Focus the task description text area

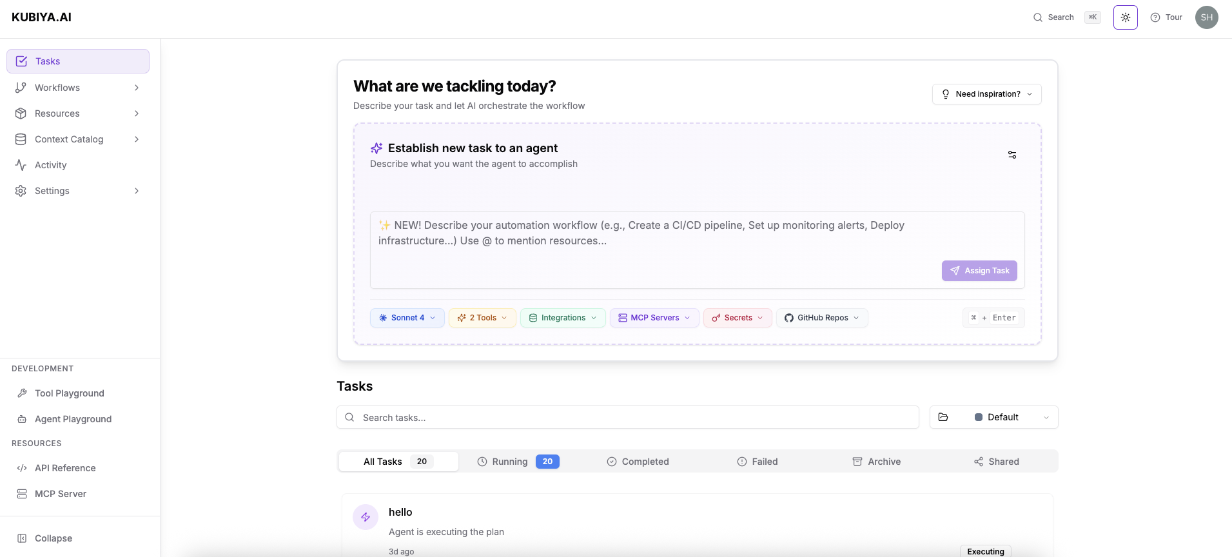coord(698,250)
